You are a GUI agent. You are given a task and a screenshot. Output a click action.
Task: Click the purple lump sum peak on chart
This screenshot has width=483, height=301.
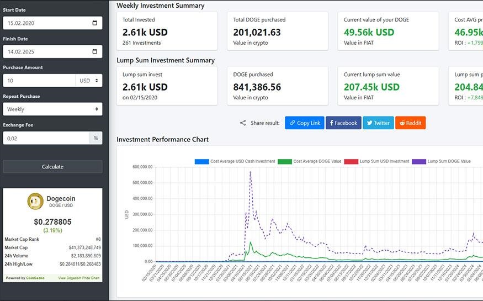(x=251, y=172)
